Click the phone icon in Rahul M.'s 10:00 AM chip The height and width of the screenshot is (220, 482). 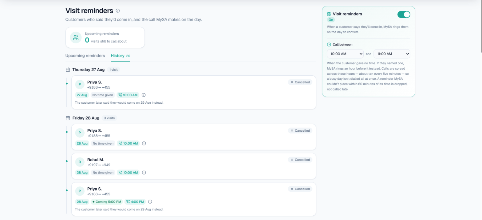coord(120,173)
